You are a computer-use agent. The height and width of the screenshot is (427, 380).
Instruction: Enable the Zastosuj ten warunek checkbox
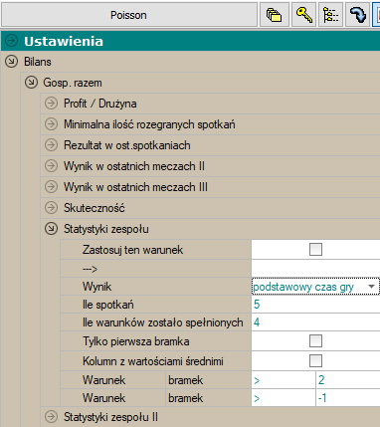pos(315,249)
